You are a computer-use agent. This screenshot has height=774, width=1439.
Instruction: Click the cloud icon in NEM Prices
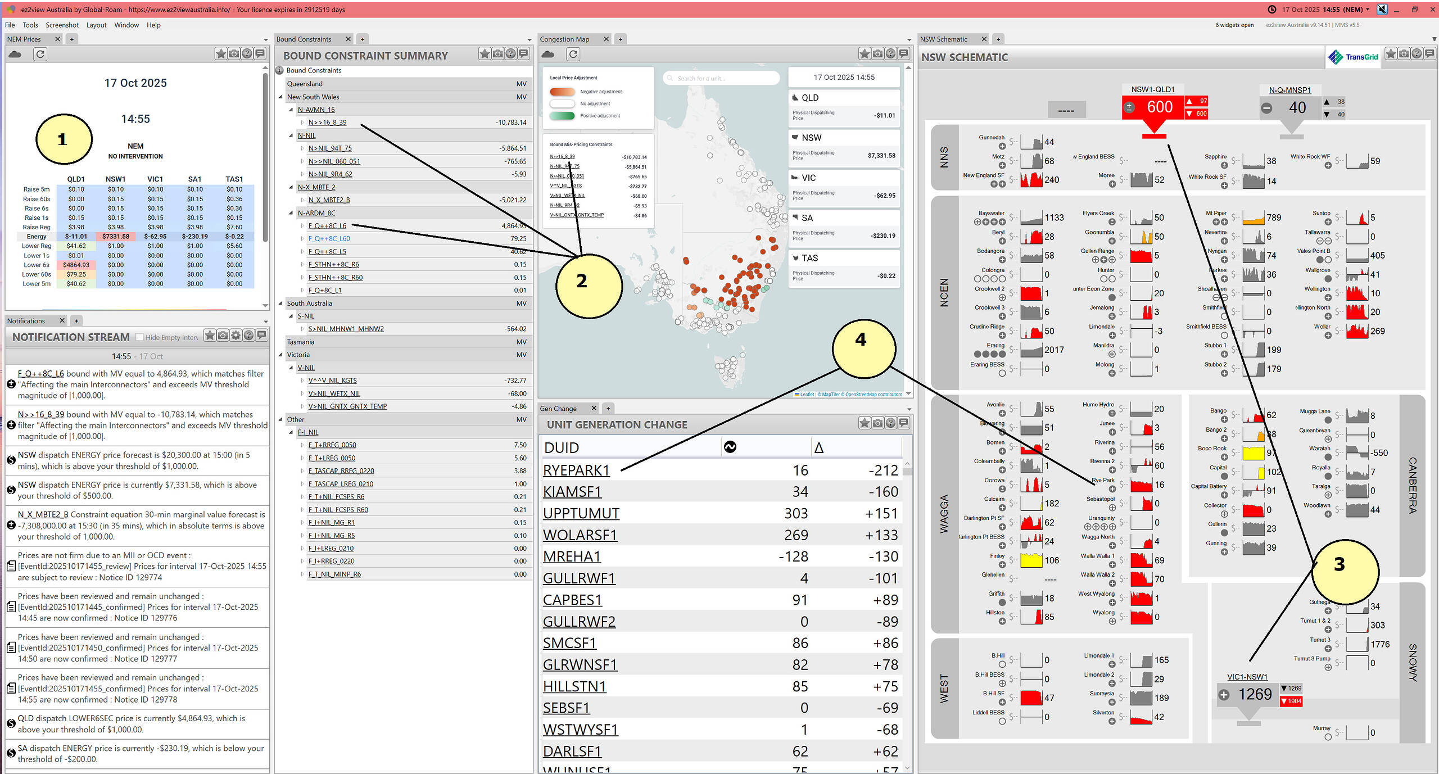coord(15,54)
